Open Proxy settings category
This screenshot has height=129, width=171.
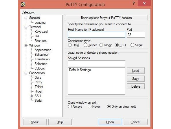(x=38, y=82)
